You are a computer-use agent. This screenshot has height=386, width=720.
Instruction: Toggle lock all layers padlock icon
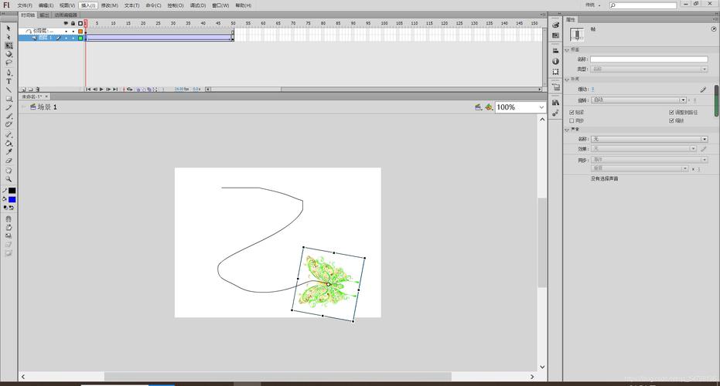click(73, 23)
